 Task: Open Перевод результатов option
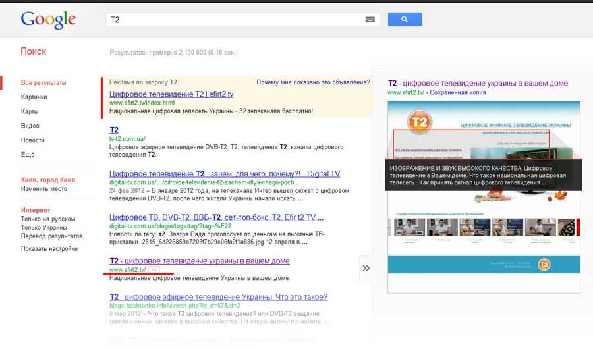click(x=51, y=236)
